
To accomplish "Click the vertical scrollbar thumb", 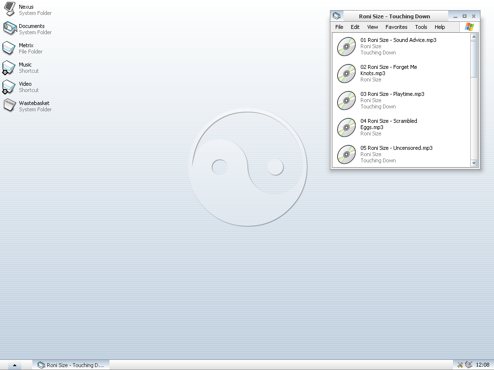I will pyautogui.click(x=474, y=59).
